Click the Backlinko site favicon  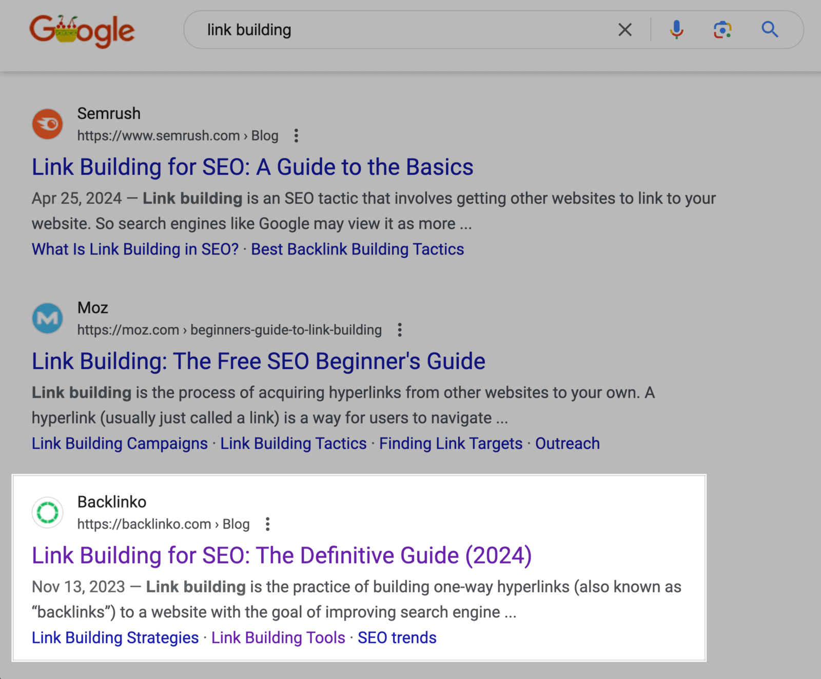[47, 512]
